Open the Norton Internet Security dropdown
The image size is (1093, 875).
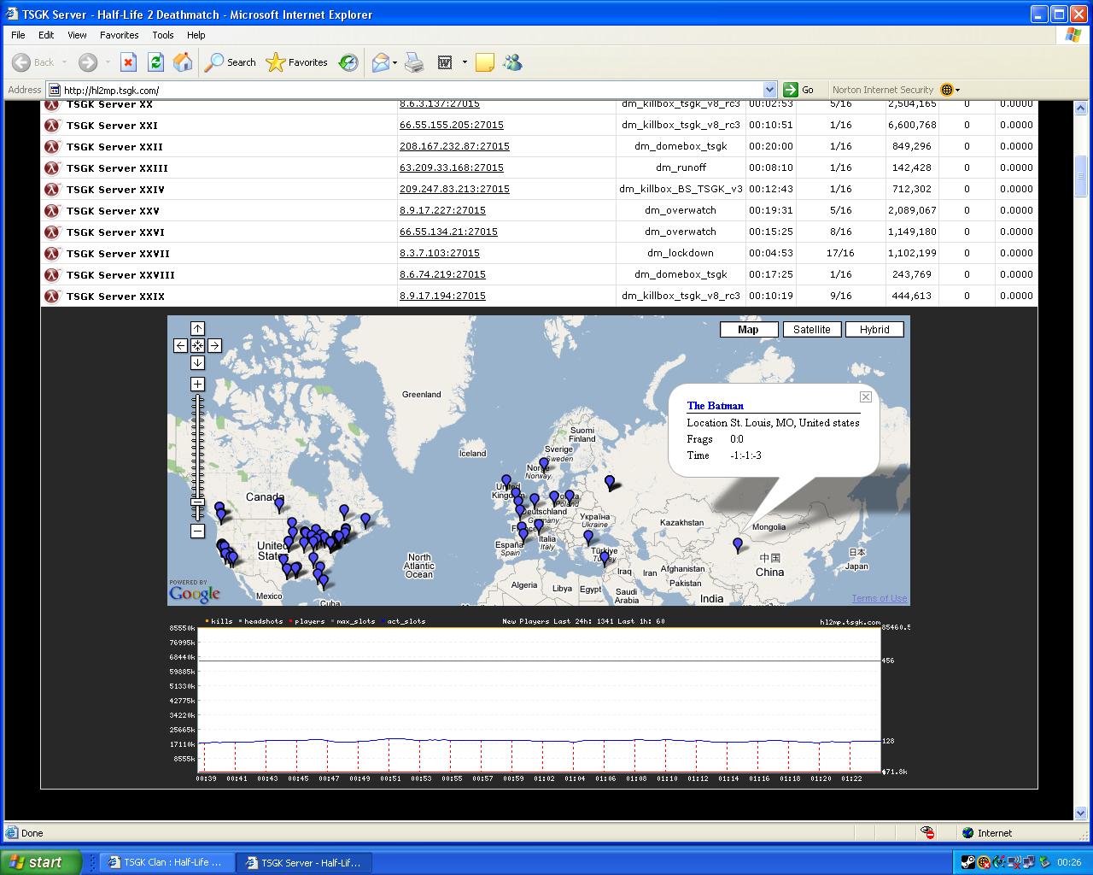point(957,90)
